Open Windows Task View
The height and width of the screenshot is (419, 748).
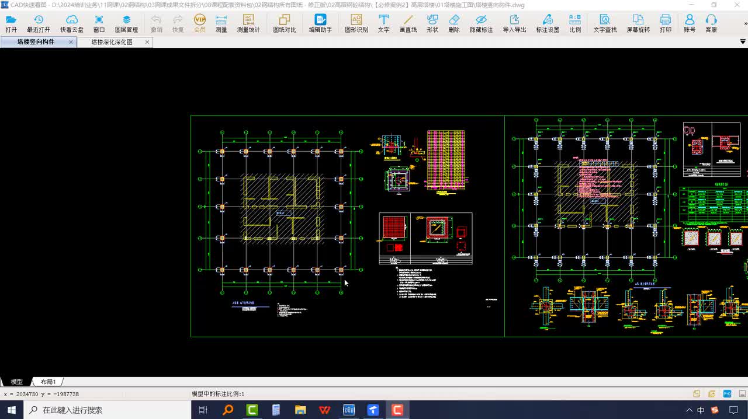click(203, 410)
